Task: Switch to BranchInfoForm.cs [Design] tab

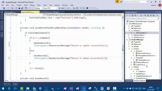Action: pyautogui.click(x=50, y=12)
